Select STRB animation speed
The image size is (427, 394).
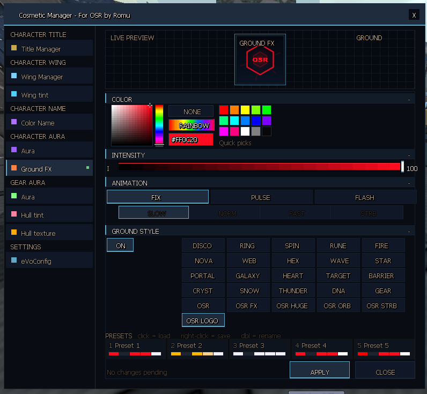[367, 212]
